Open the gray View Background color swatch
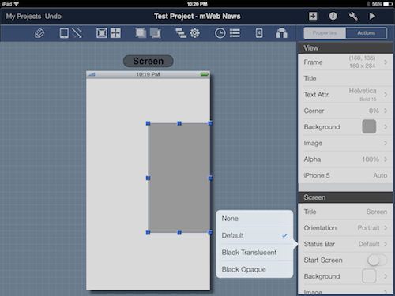 coord(369,126)
